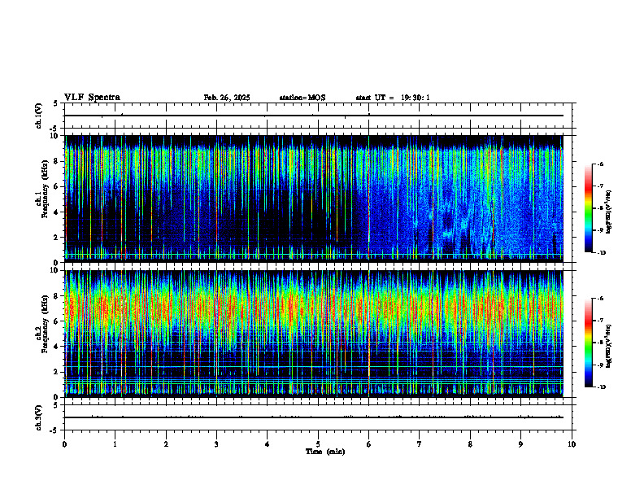
Task: Click time axis tick label "0"
Action: pyautogui.click(x=64, y=444)
